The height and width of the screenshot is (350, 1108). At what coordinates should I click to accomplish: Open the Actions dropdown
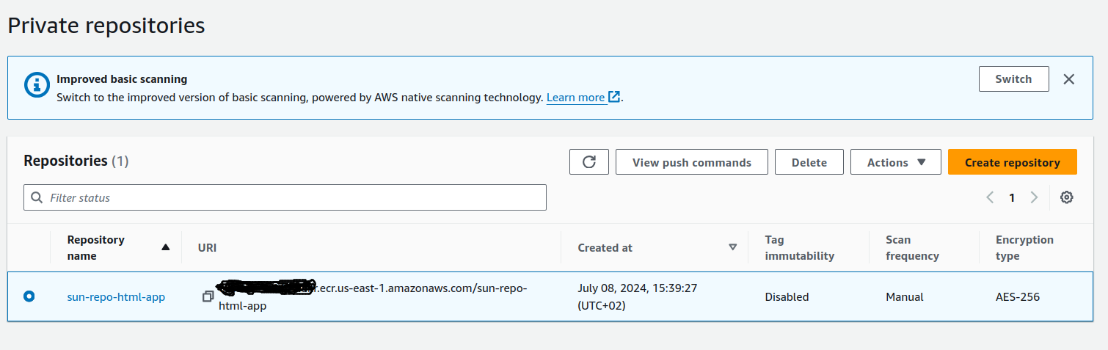pyautogui.click(x=895, y=162)
